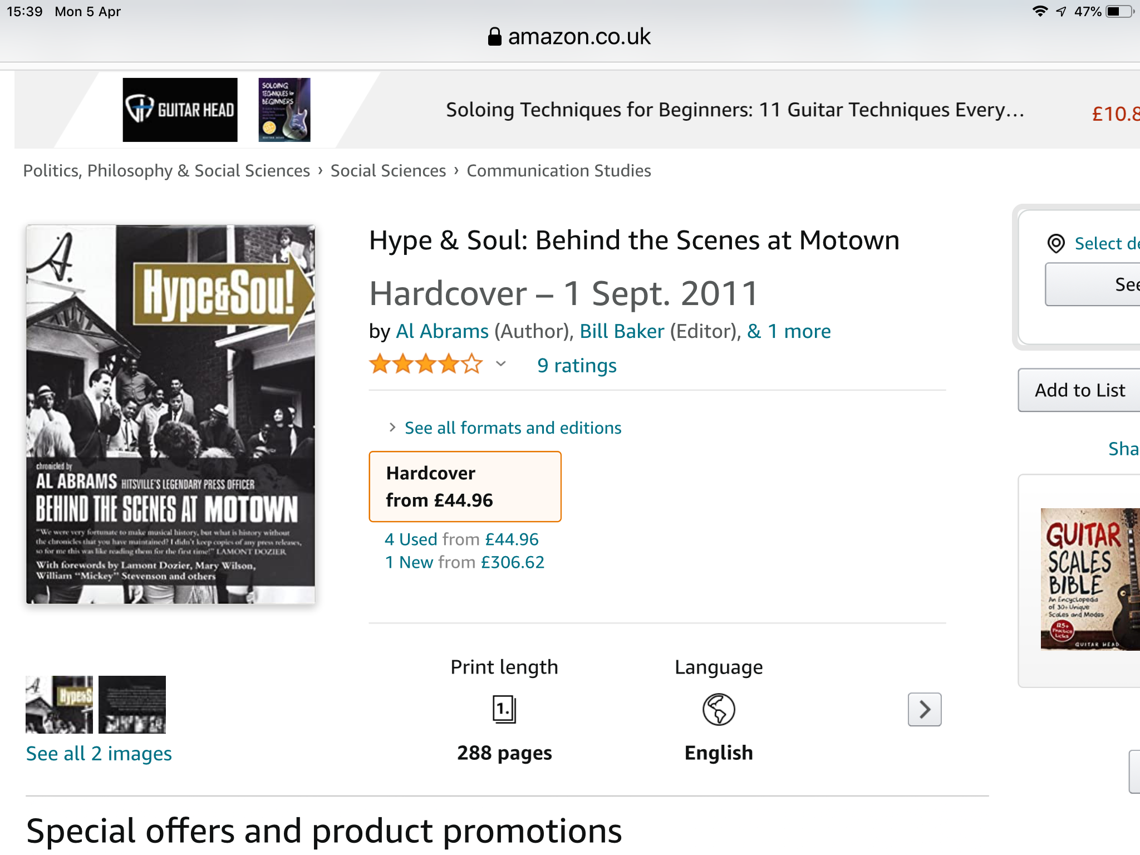Screen dimensions: 1140x855
Task: Open Al Abrams author page
Action: pos(442,331)
